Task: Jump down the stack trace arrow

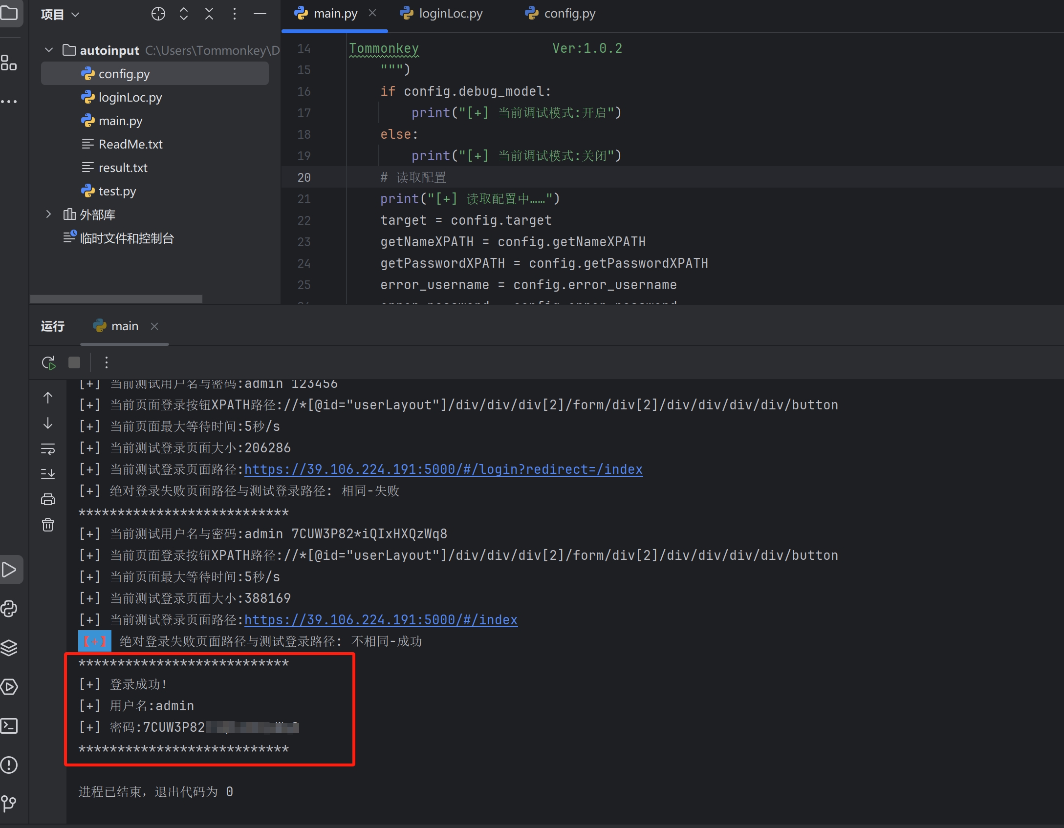Action: tap(48, 423)
